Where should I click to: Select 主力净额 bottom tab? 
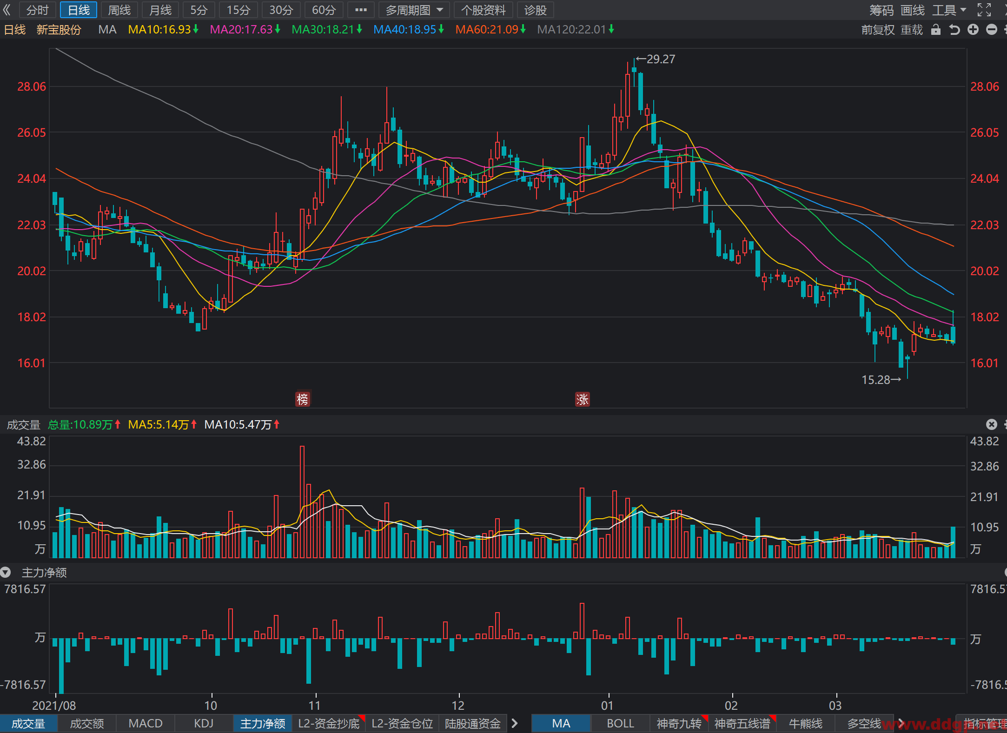tap(263, 724)
